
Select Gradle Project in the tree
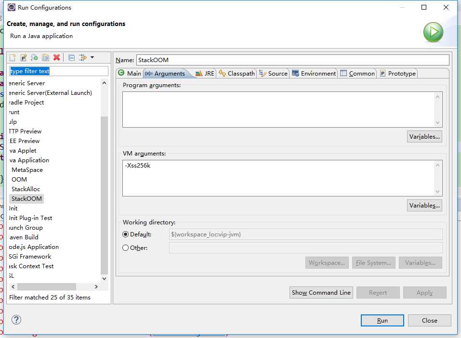pyautogui.click(x=26, y=102)
